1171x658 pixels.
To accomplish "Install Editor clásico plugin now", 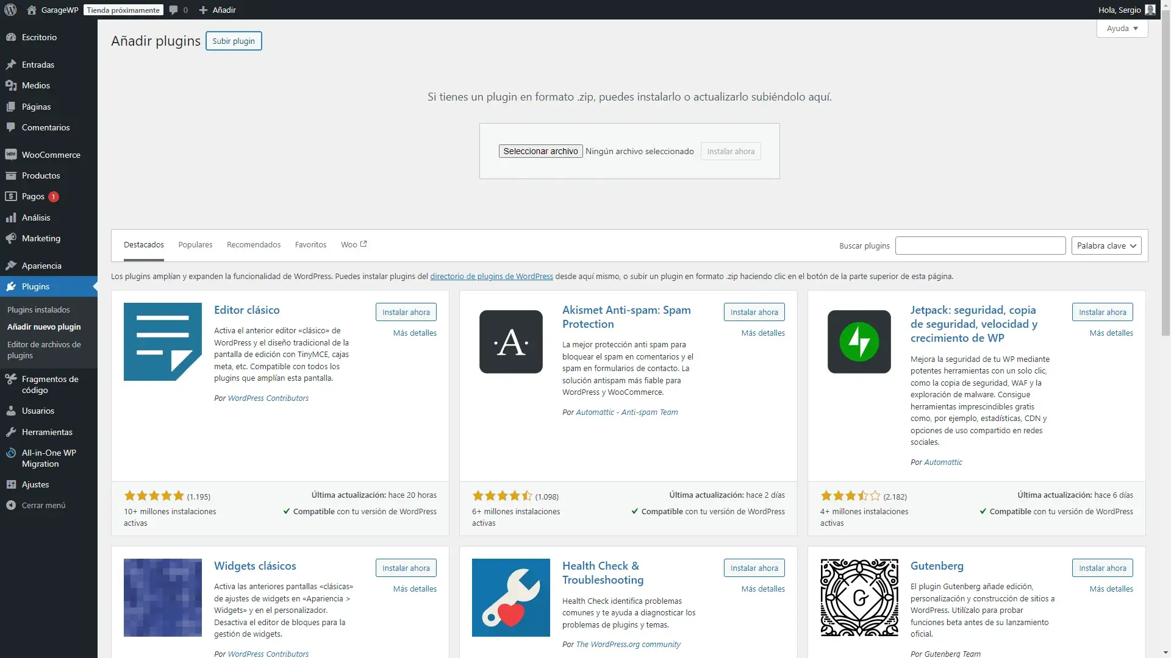I will click(x=406, y=312).
